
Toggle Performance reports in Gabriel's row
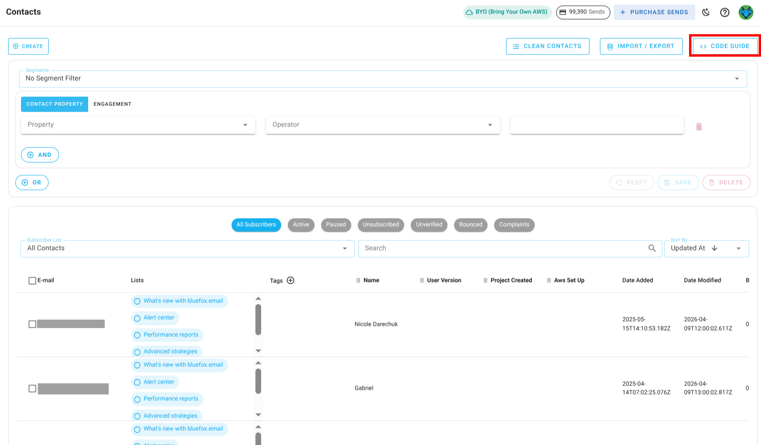click(167, 399)
